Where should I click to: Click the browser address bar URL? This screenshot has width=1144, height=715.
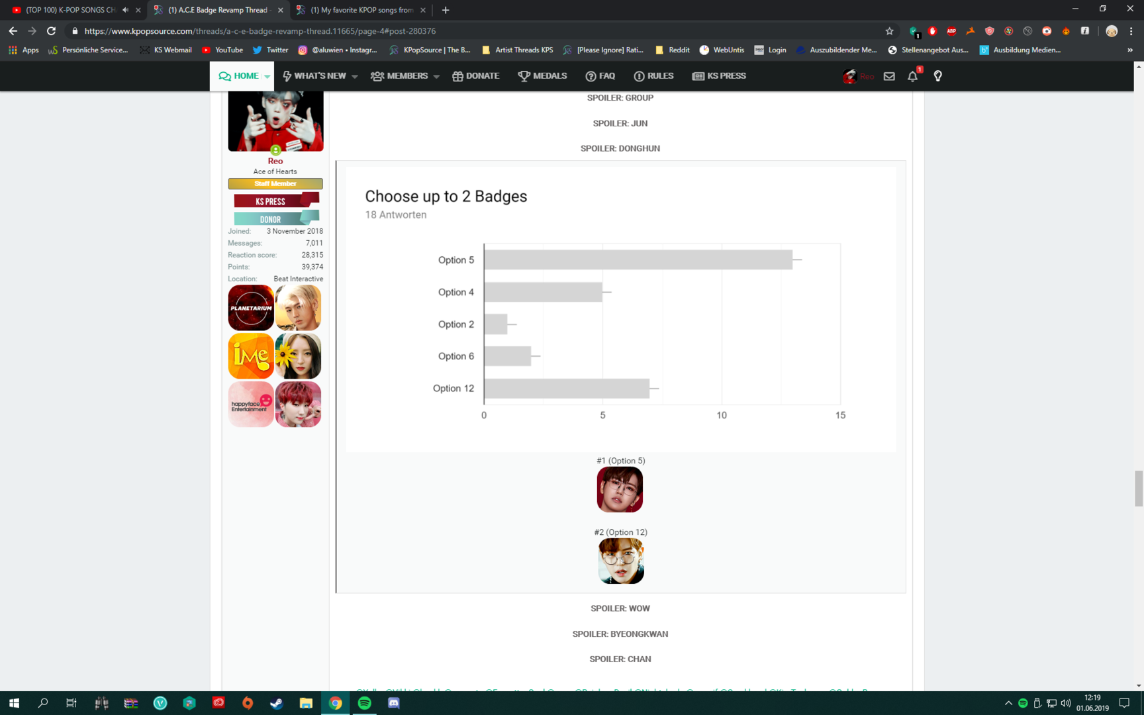[260, 31]
